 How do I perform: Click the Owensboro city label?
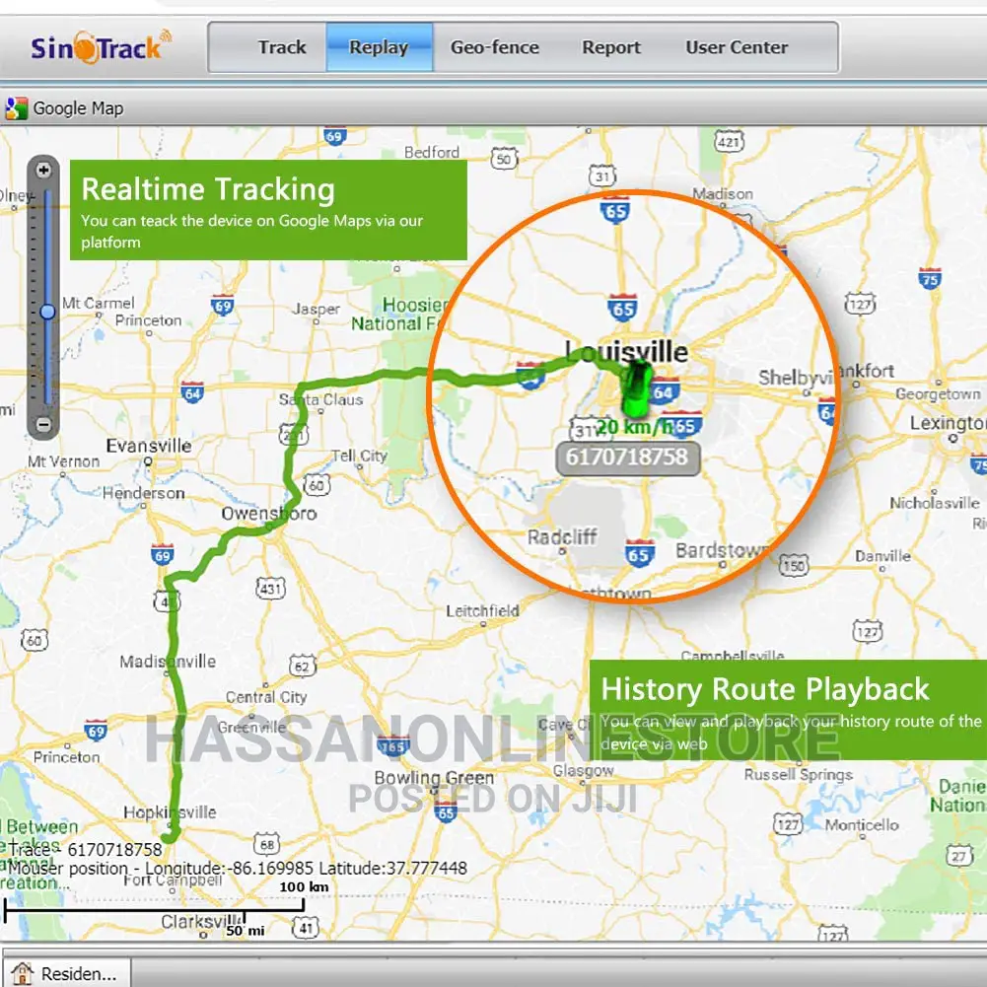269,513
